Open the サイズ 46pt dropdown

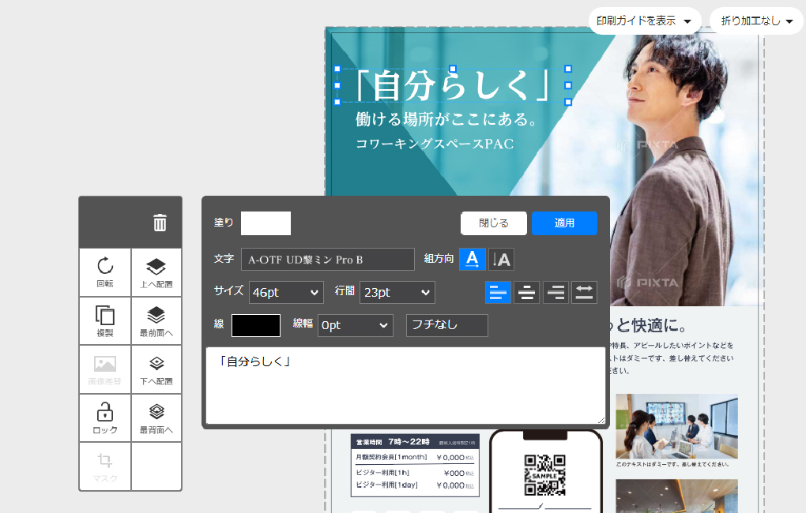pos(286,292)
